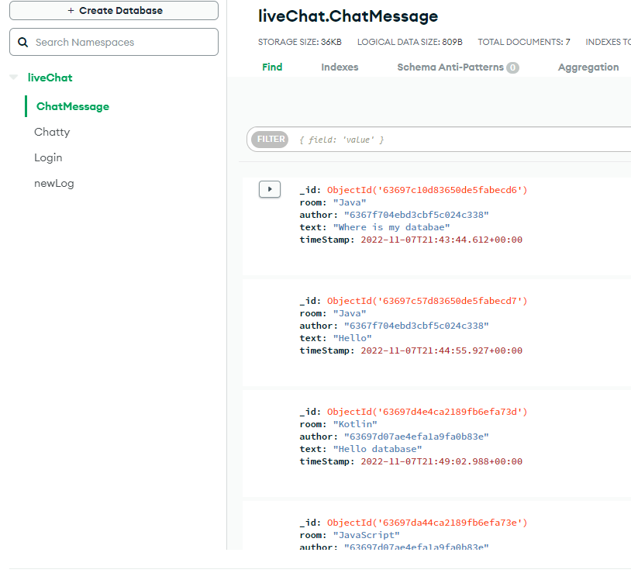Select the liveChat database name
Screen dimensions: 631x573
tap(50, 78)
